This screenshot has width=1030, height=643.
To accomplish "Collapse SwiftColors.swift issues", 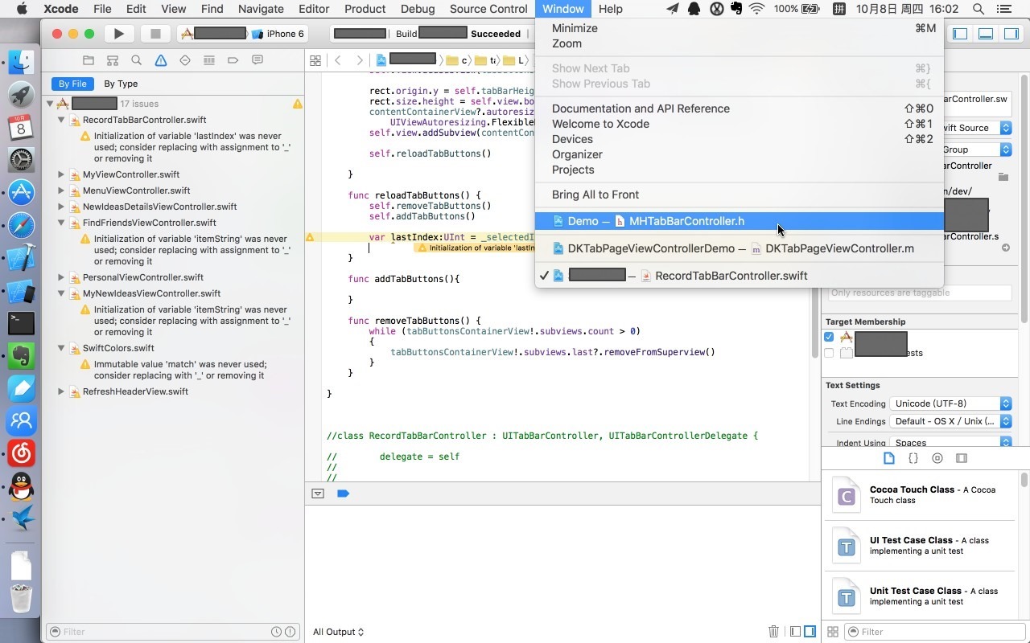I will point(61,348).
